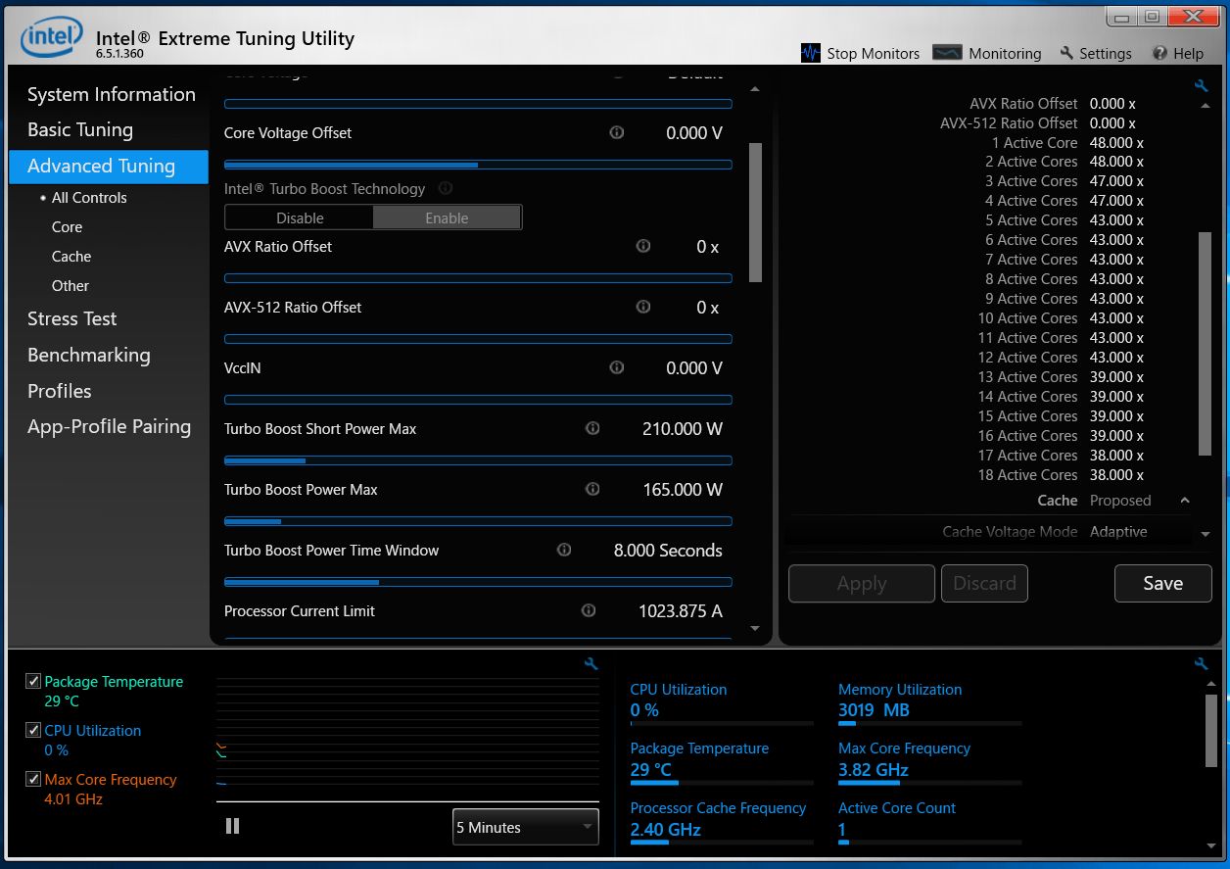Click the controls list vertical scrollbar thumb
The image size is (1230, 869).
(755, 213)
